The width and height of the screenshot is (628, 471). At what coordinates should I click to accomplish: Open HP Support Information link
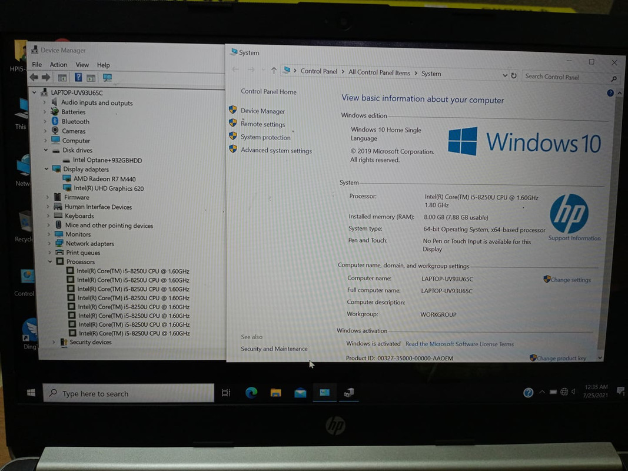[574, 238]
